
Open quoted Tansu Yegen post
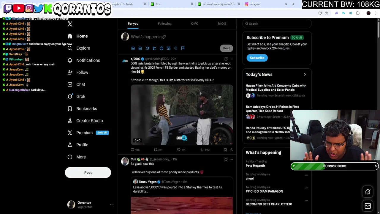click(182, 196)
